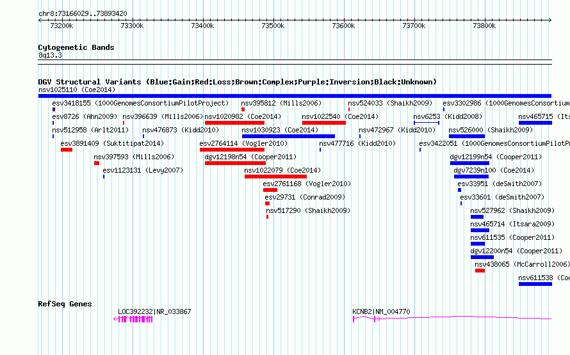This screenshot has width=570, height=355.
Task: Select red bar under esv2764114 (Vogler2010)
Action: (x=232, y=150)
